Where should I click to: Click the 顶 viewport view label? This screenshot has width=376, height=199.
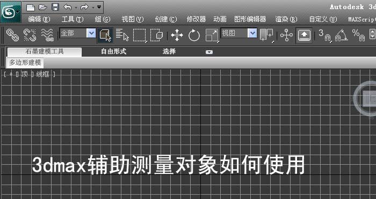click(x=25, y=74)
